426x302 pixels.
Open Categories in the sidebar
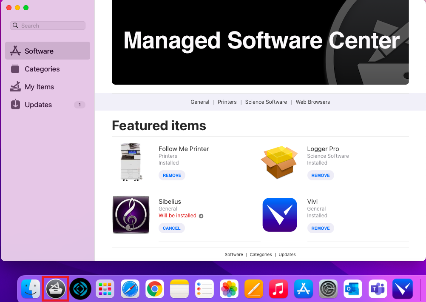click(x=48, y=69)
